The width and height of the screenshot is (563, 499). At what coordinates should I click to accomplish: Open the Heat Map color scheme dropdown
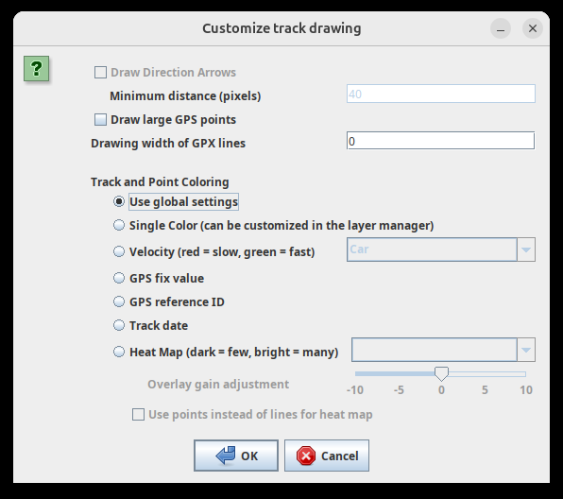tap(443, 350)
